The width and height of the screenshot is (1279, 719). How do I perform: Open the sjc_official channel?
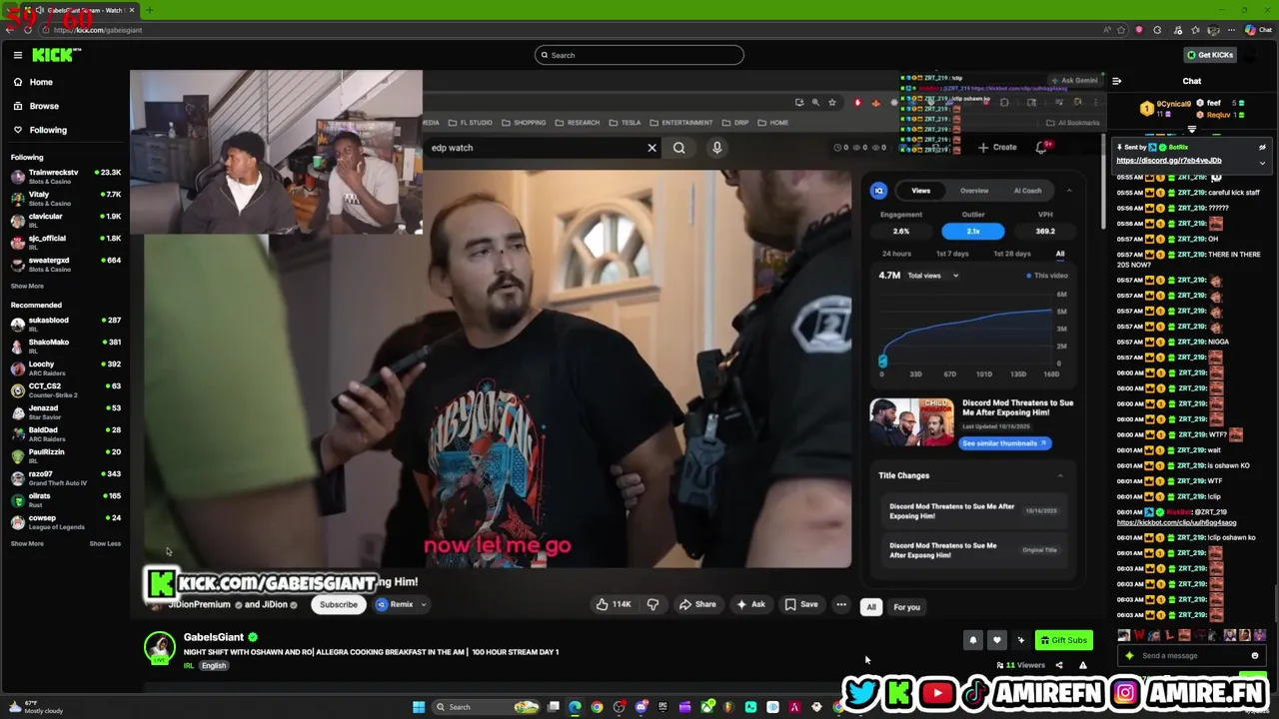65,242
